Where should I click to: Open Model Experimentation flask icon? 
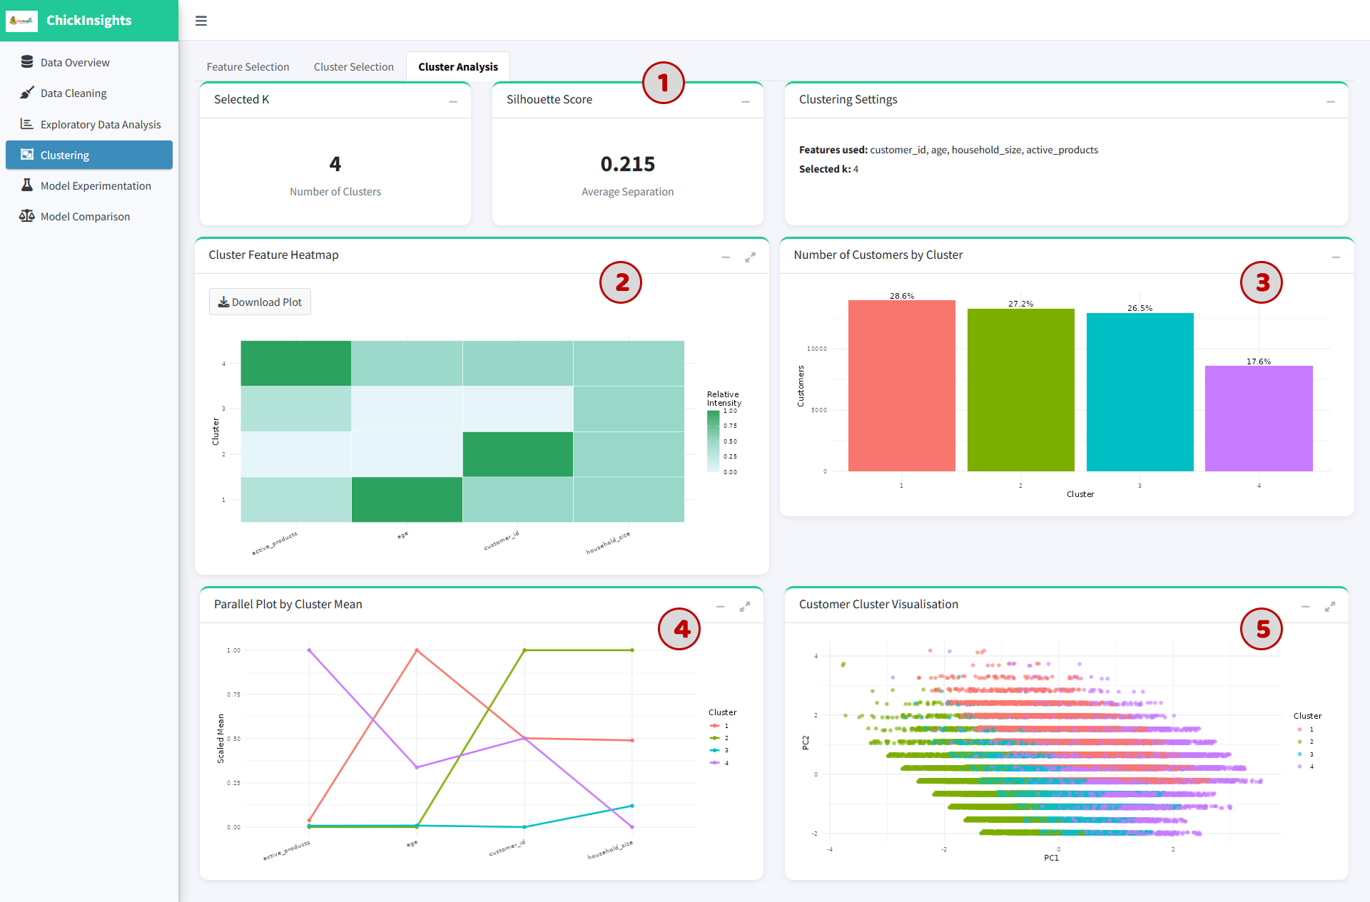tap(27, 185)
